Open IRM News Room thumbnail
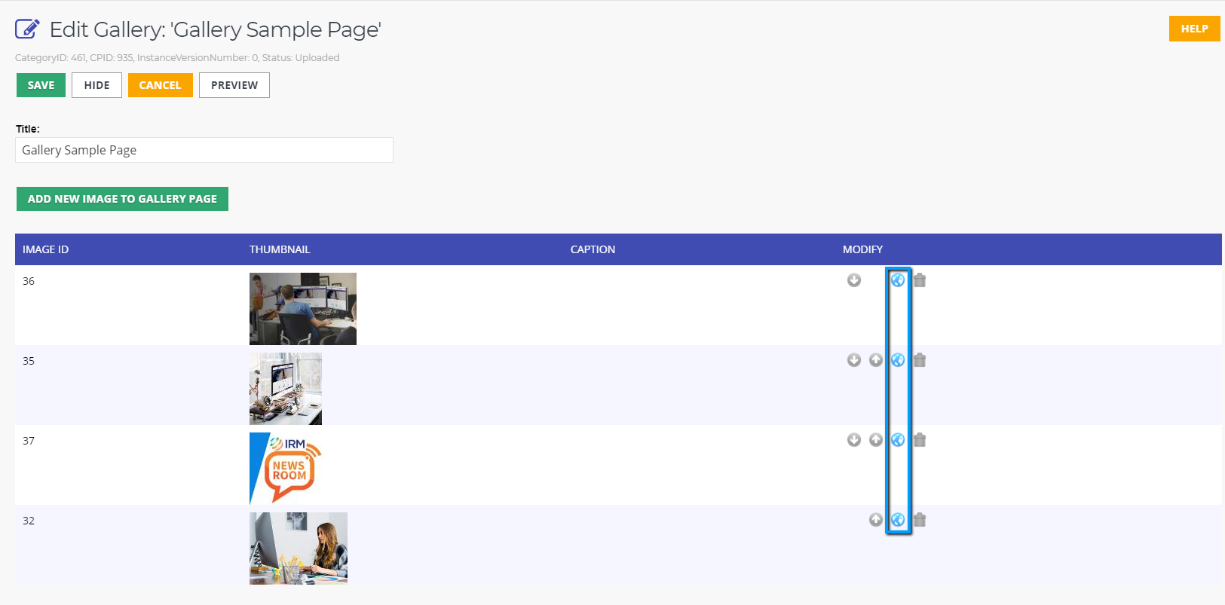The image size is (1225, 605). tap(286, 469)
